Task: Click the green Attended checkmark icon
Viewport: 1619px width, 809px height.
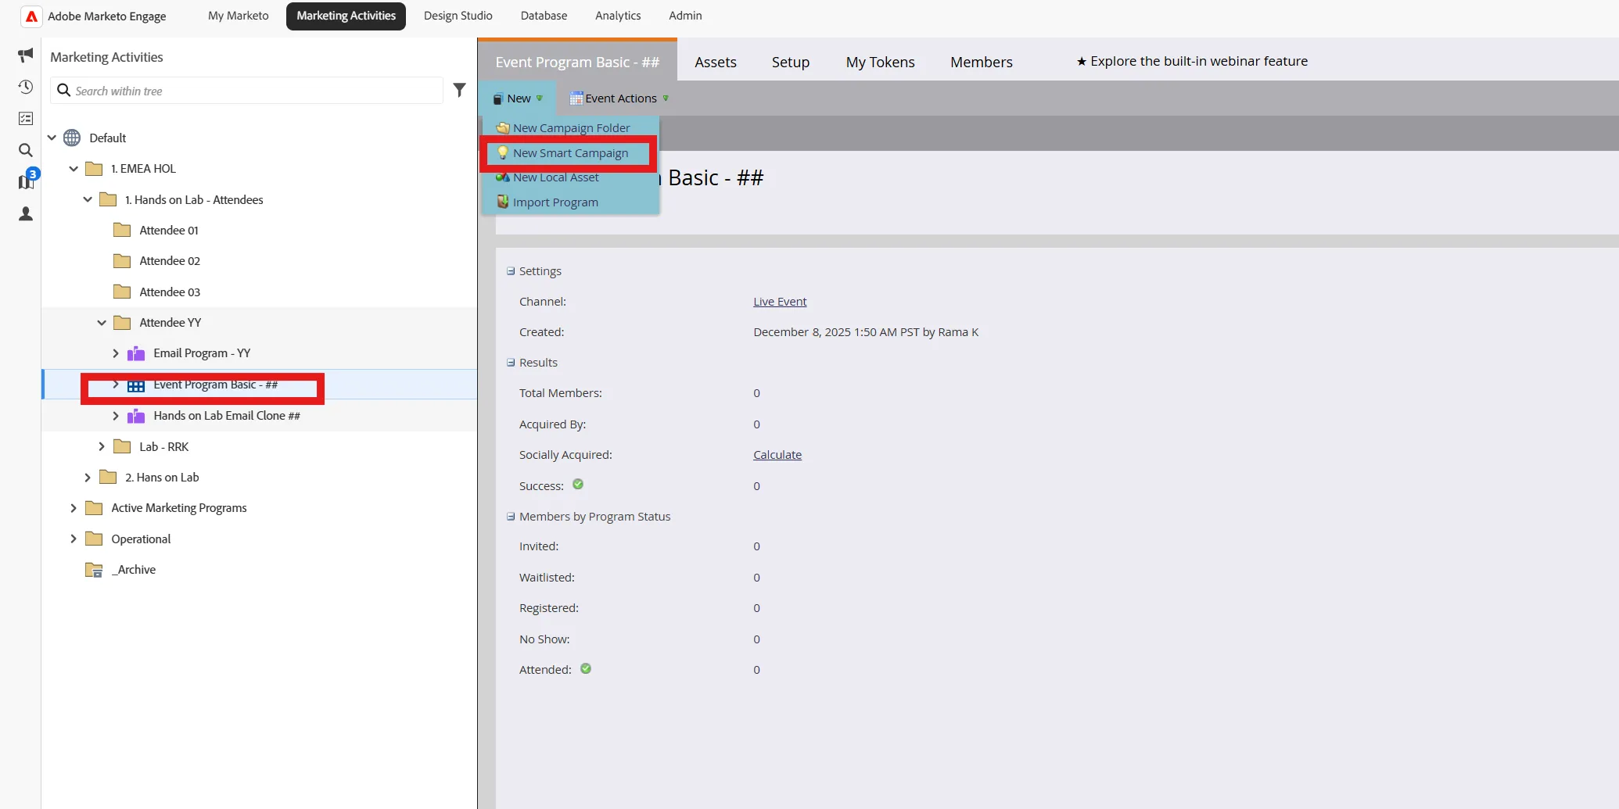Action: click(x=586, y=669)
